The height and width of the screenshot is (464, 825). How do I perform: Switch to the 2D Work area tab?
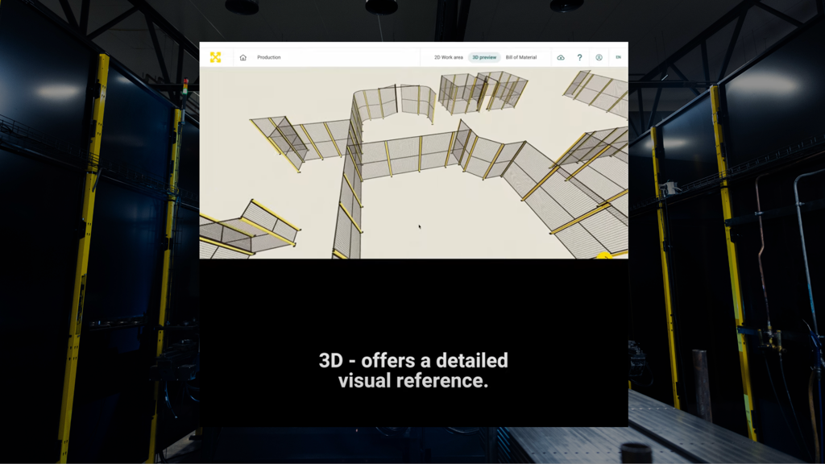pos(448,58)
